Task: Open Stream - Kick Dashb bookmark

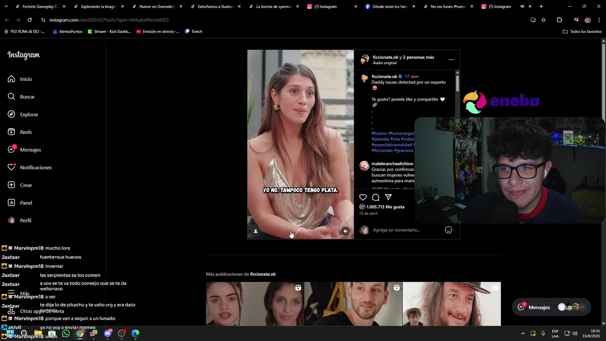Action: click(x=109, y=31)
